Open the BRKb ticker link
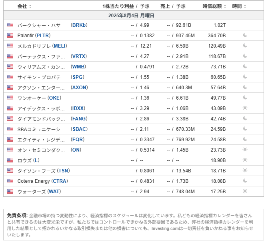The height and width of the screenshot is (242, 266). tap(79, 25)
